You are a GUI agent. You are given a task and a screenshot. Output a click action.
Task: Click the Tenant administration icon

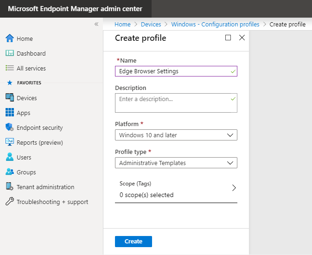(10, 186)
